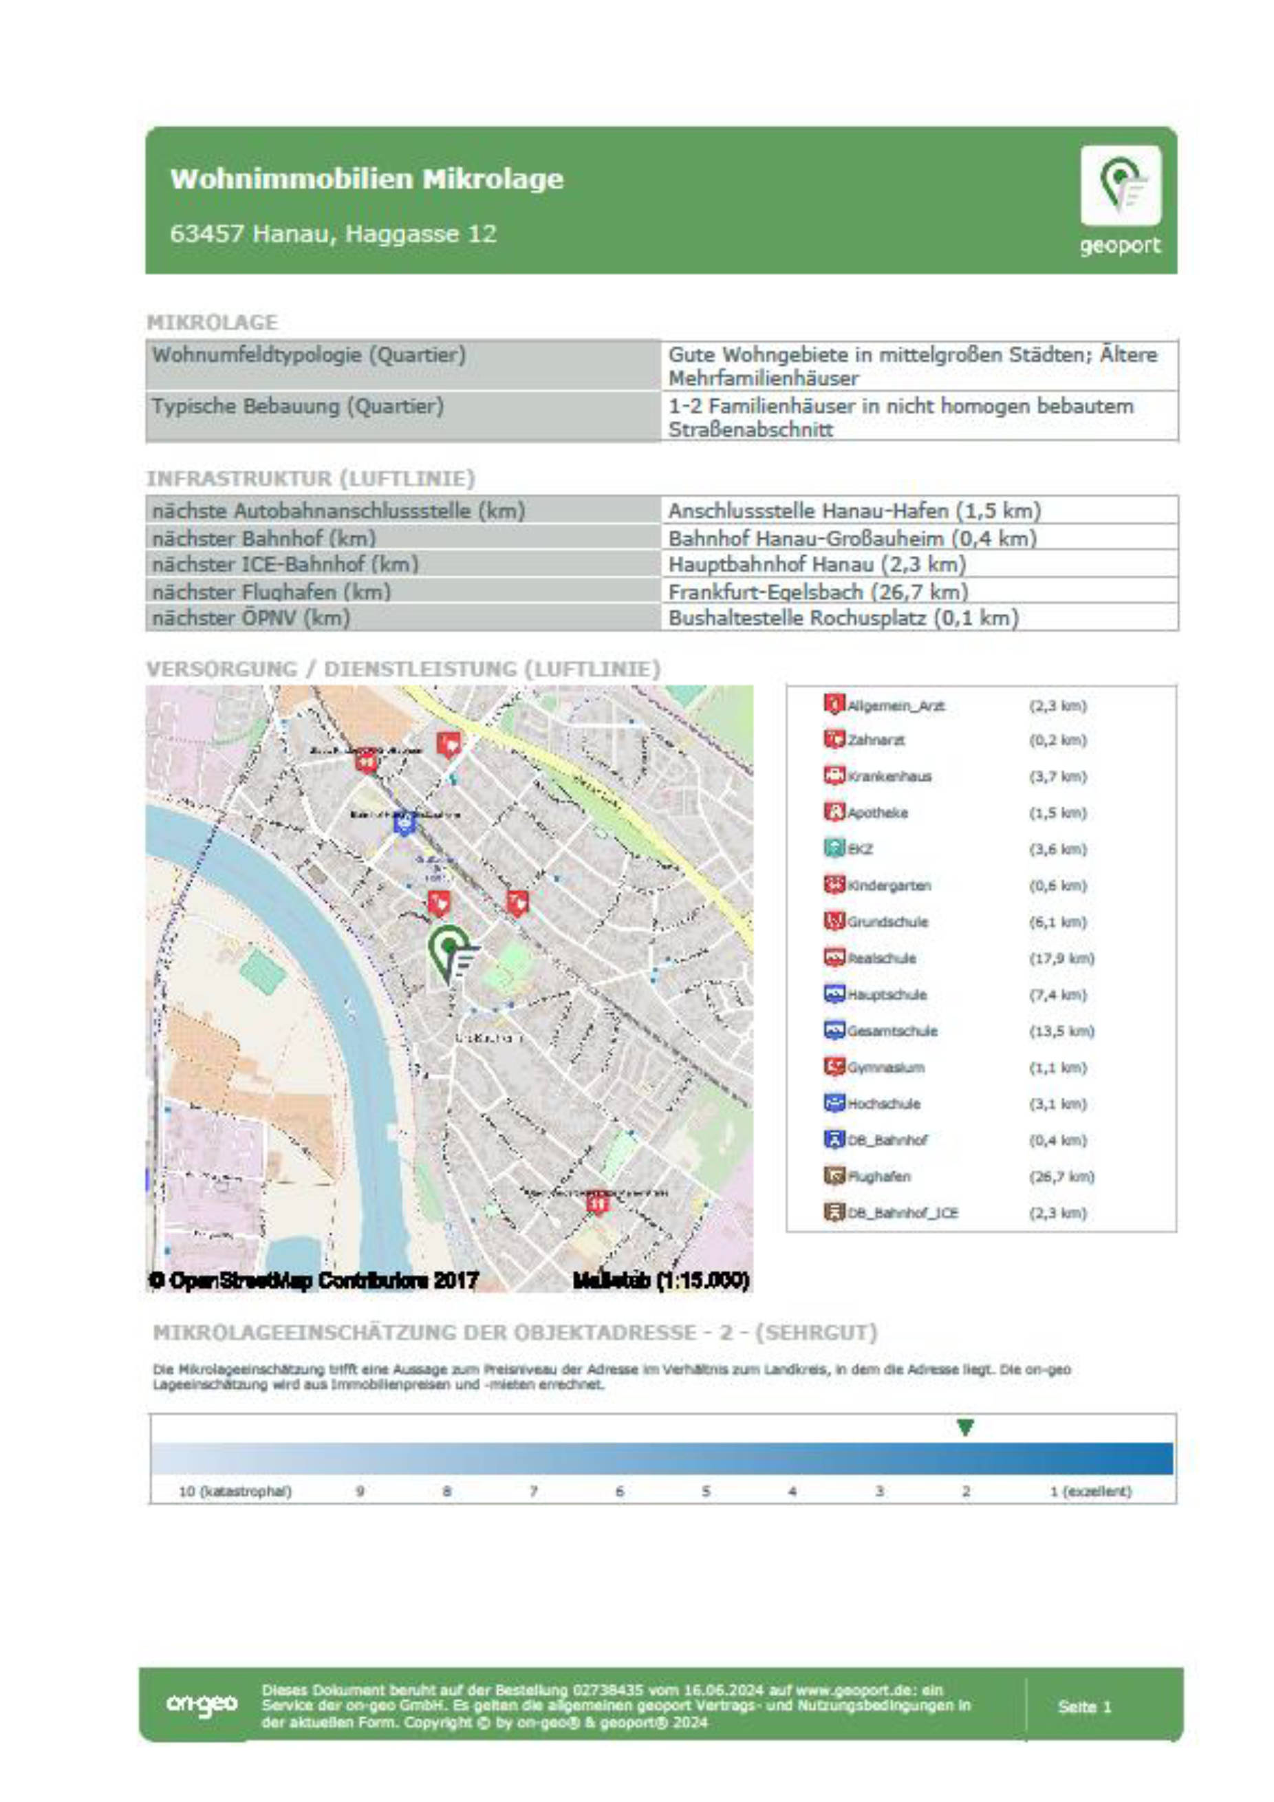Screen dimensions: 1274x1802
Task: Click the 'MIKROLAGE' section heading
Action: point(212,322)
